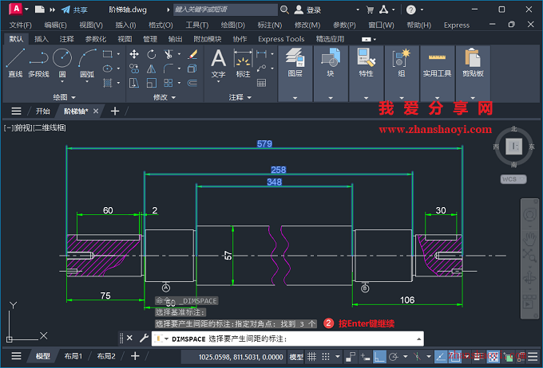This screenshot has height=368, width=543.
Task: Click the Share (共享) button
Action: 74,10
